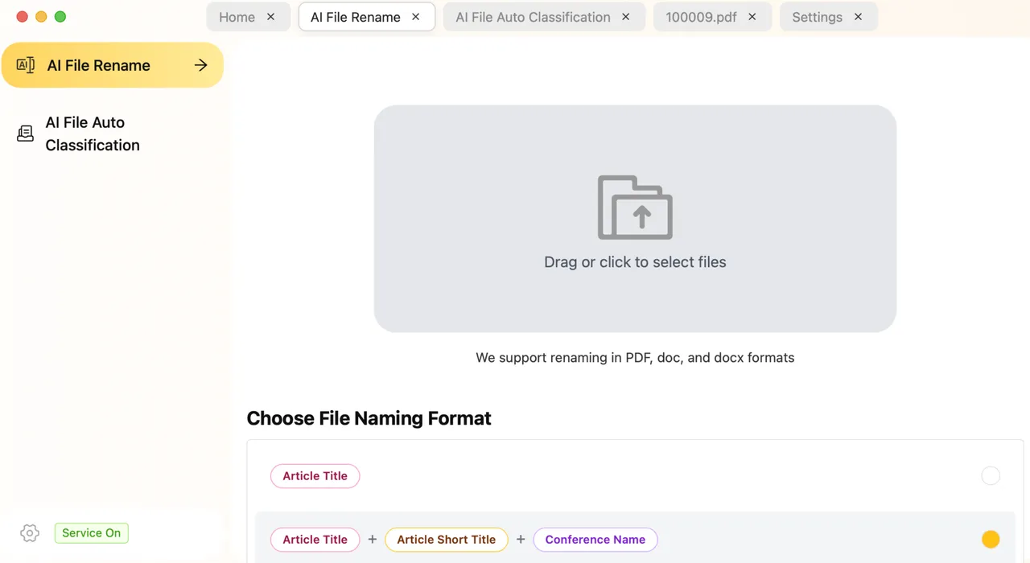The image size is (1030, 563).
Task: Click the Article Short Title tag
Action: (x=447, y=540)
